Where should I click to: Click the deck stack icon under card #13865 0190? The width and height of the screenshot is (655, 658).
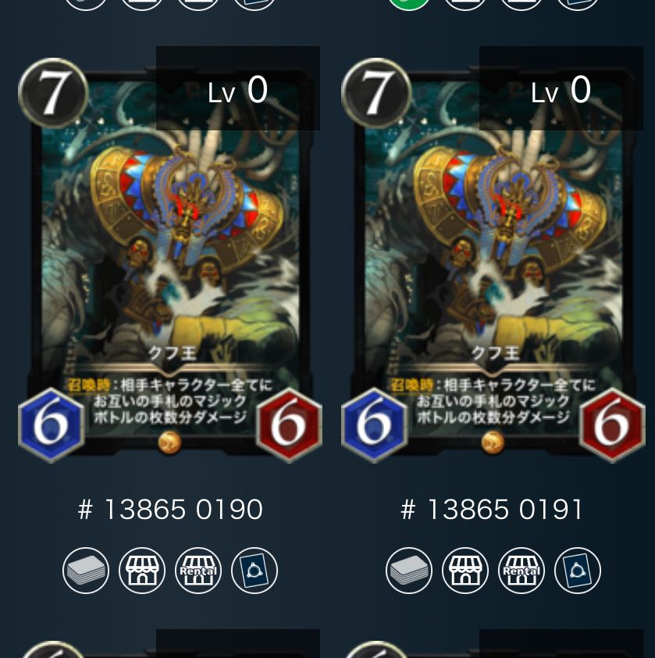[x=86, y=571]
